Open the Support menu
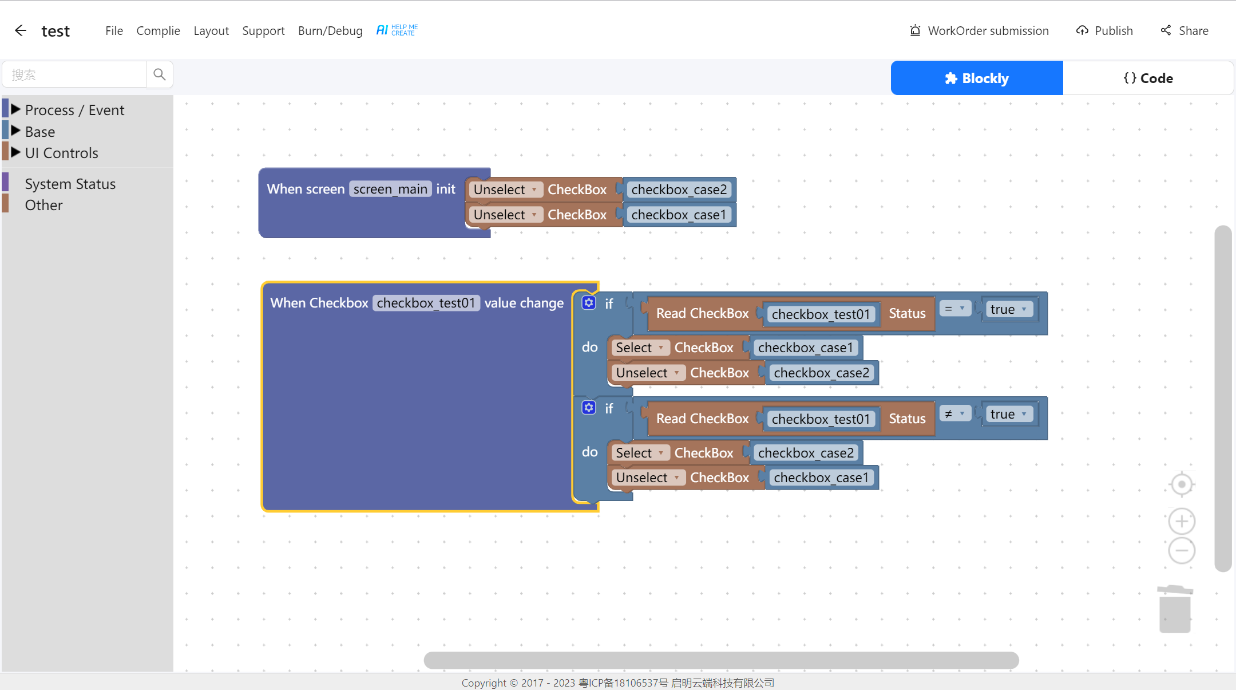 click(263, 30)
